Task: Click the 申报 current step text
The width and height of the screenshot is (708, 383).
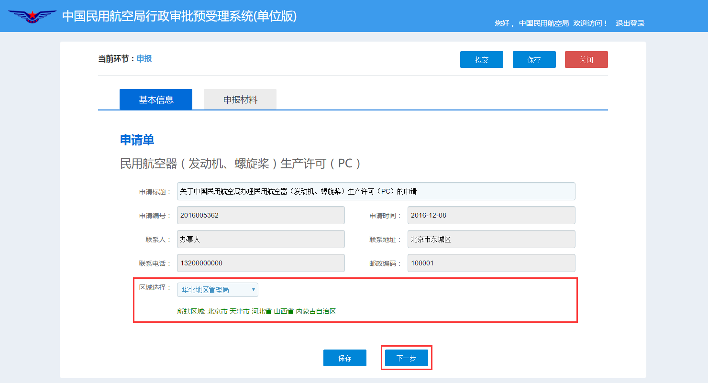Action: point(144,59)
